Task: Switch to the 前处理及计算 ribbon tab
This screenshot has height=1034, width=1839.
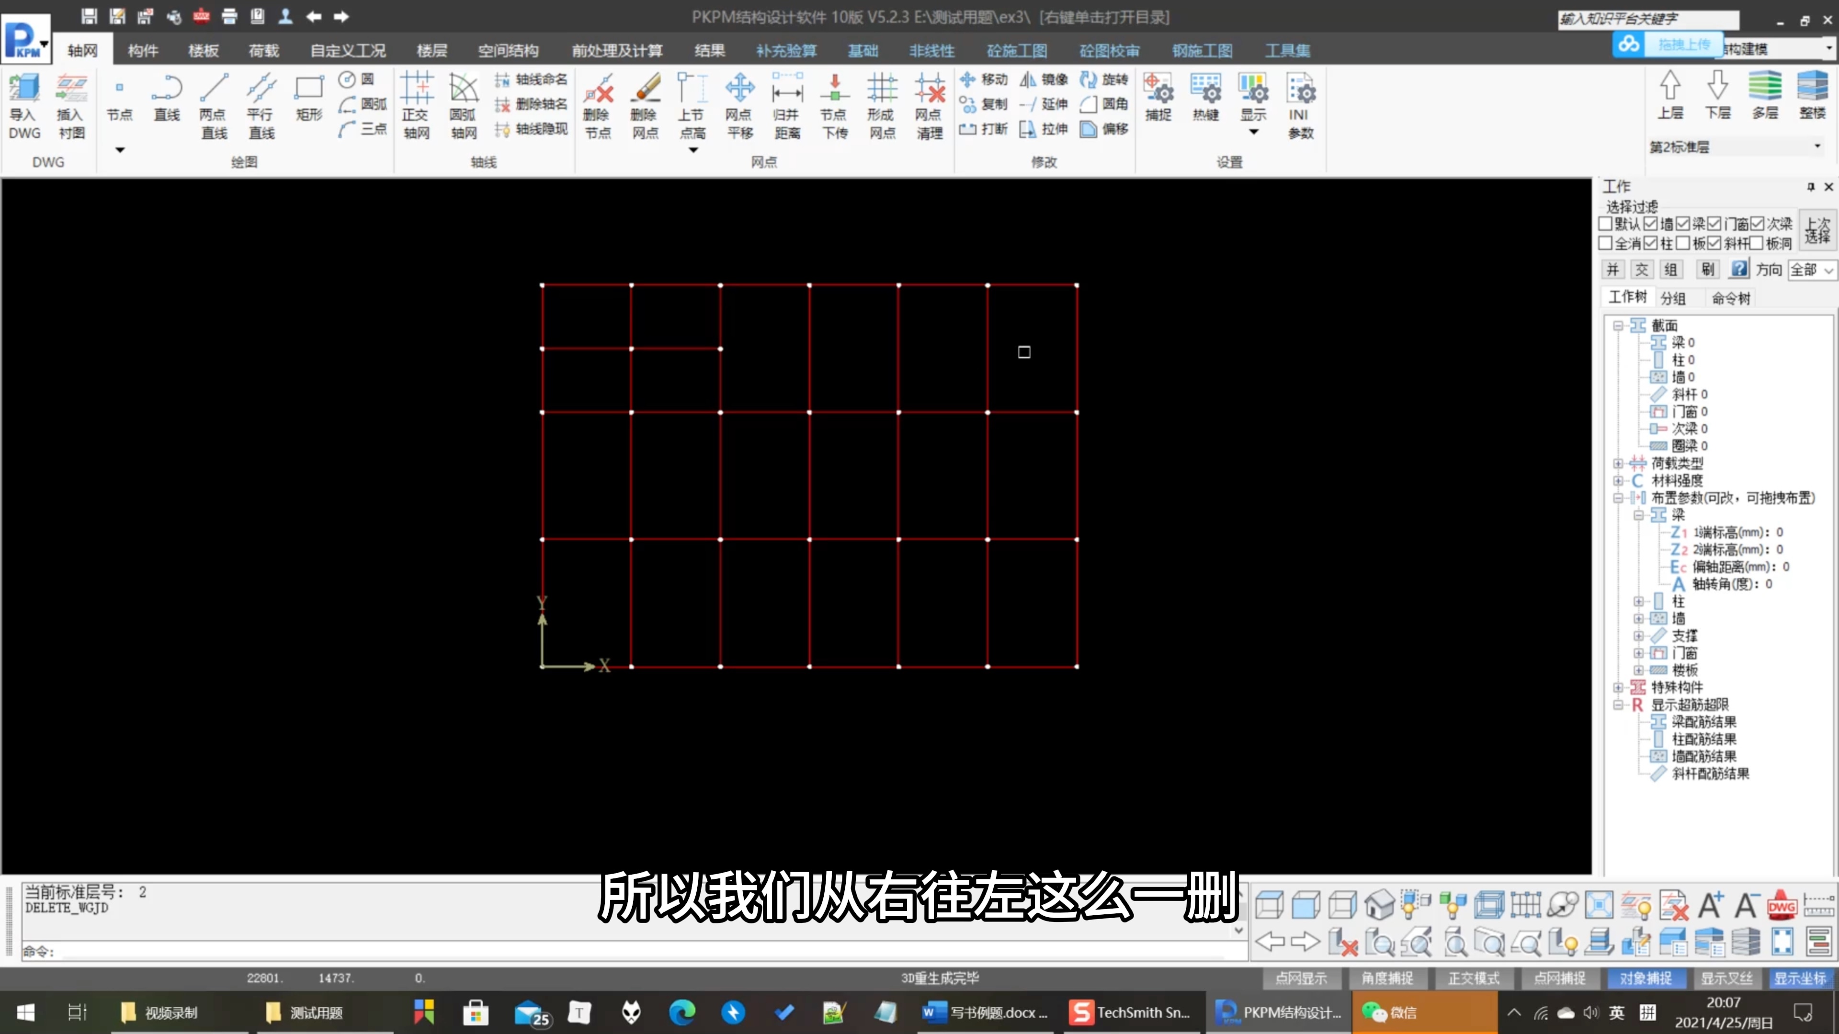Action: [x=617, y=51]
